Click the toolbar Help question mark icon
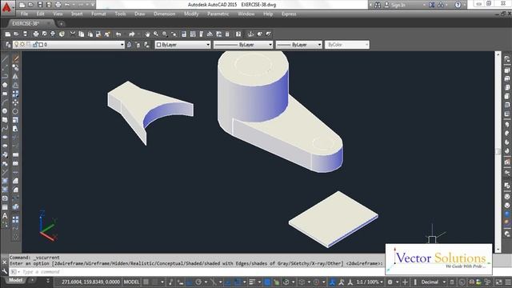The image size is (512, 288). tap(238, 34)
